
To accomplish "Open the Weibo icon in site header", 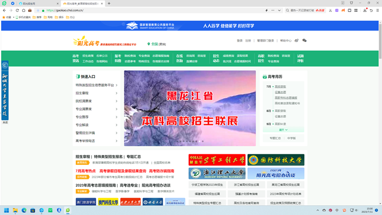I will [x=296, y=40].
